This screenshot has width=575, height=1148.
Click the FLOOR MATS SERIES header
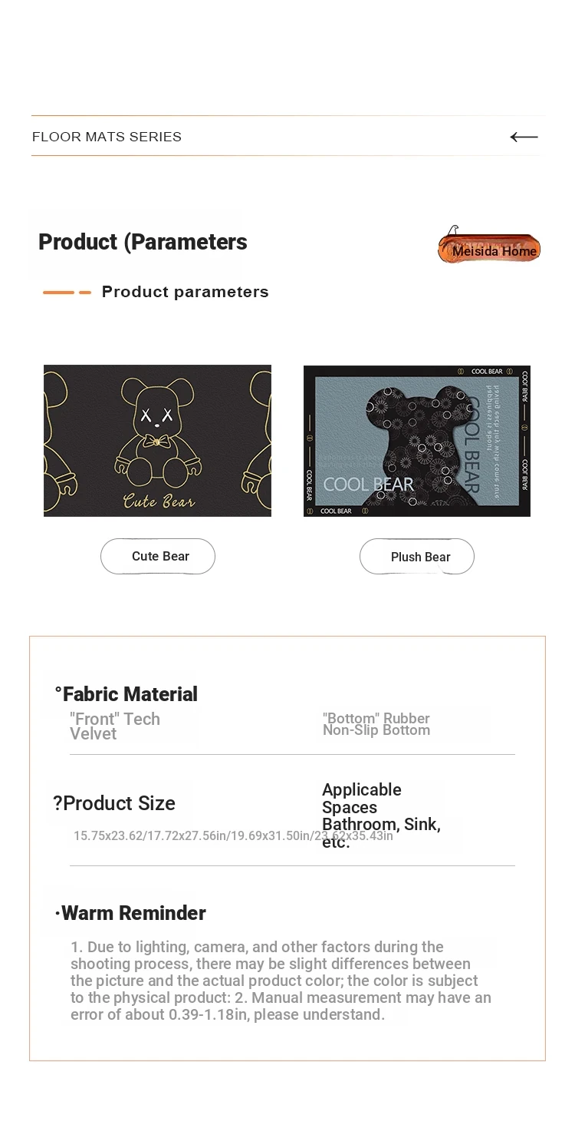[x=107, y=137]
